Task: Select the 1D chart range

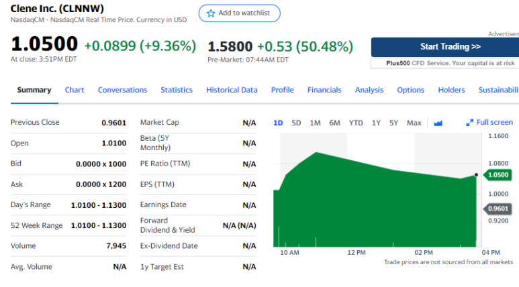Action: (278, 123)
